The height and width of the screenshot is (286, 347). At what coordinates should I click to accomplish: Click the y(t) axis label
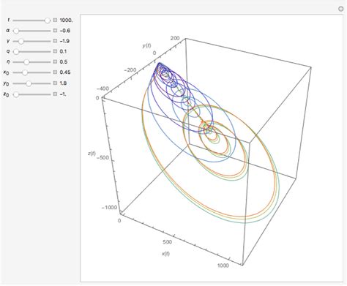pos(146,45)
